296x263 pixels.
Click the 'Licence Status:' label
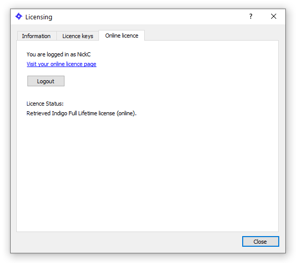coord(45,104)
